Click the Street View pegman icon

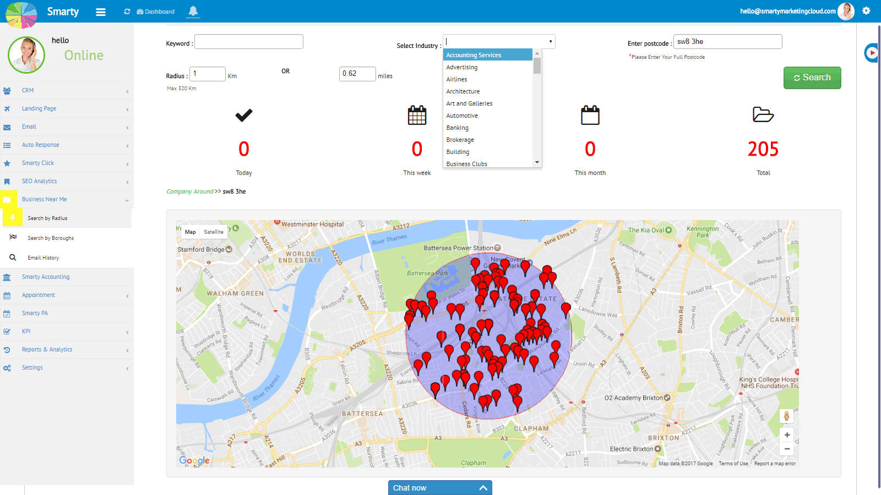click(787, 416)
